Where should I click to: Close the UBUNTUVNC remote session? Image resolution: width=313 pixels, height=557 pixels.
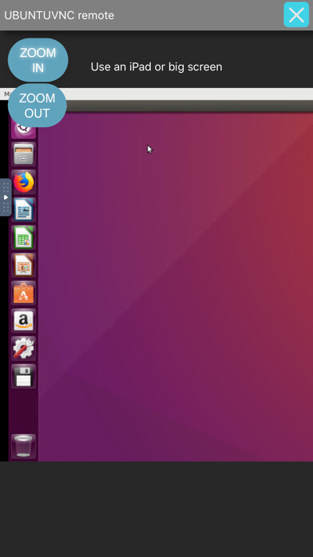(x=296, y=14)
